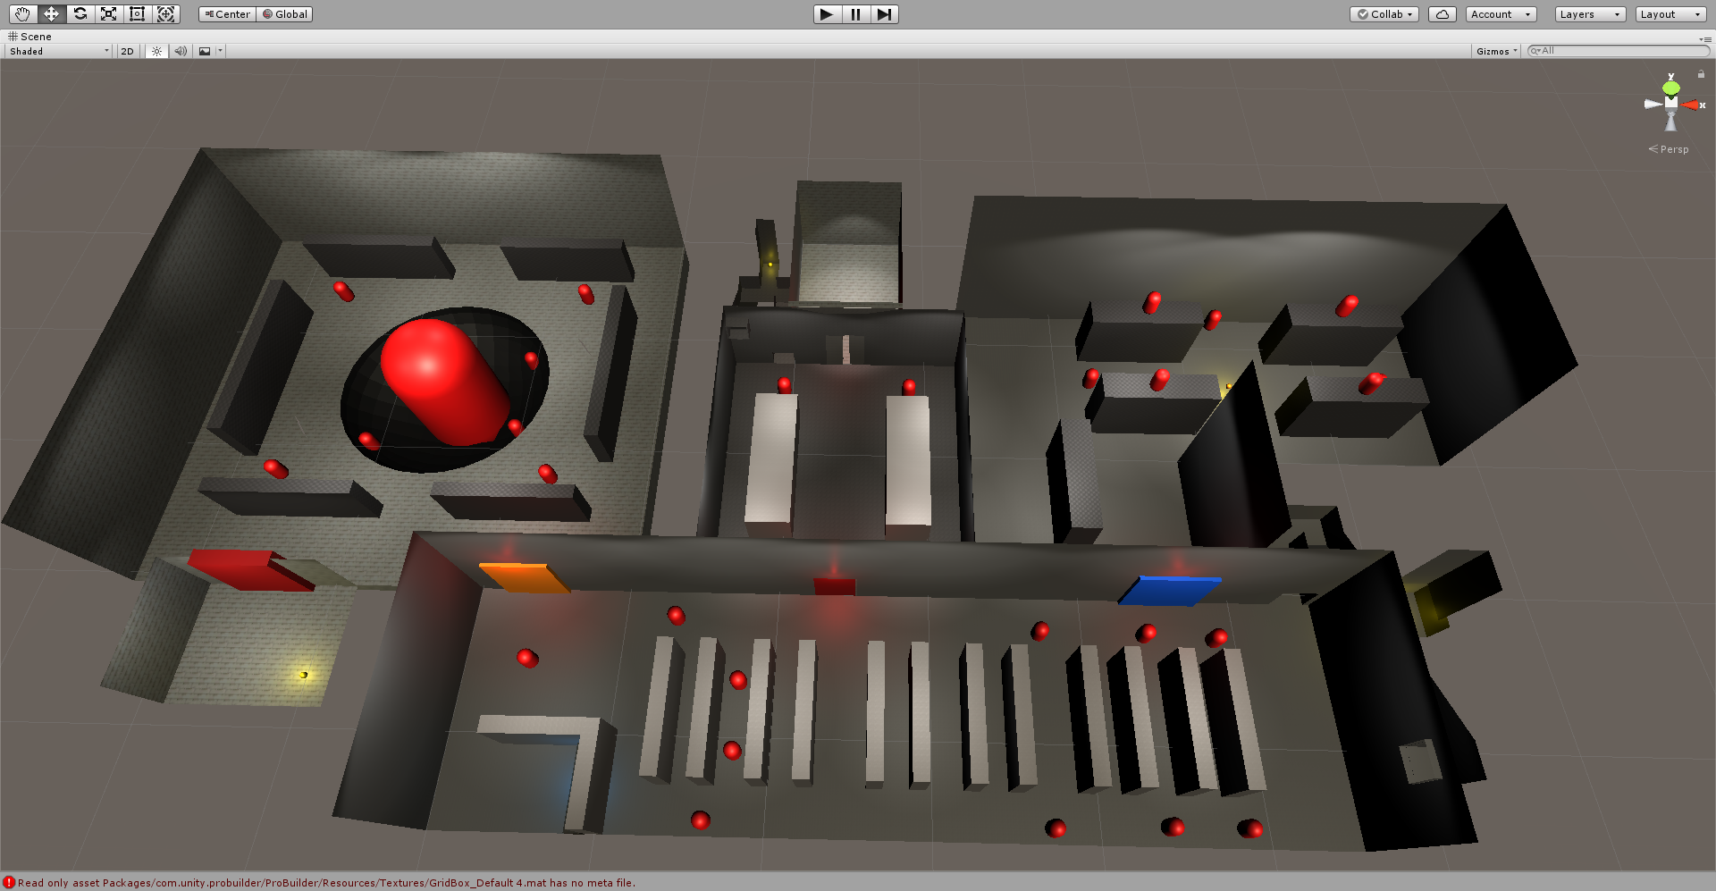The height and width of the screenshot is (891, 1716).
Task: Open the Layout dropdown
Action: tap(1668, 14)
